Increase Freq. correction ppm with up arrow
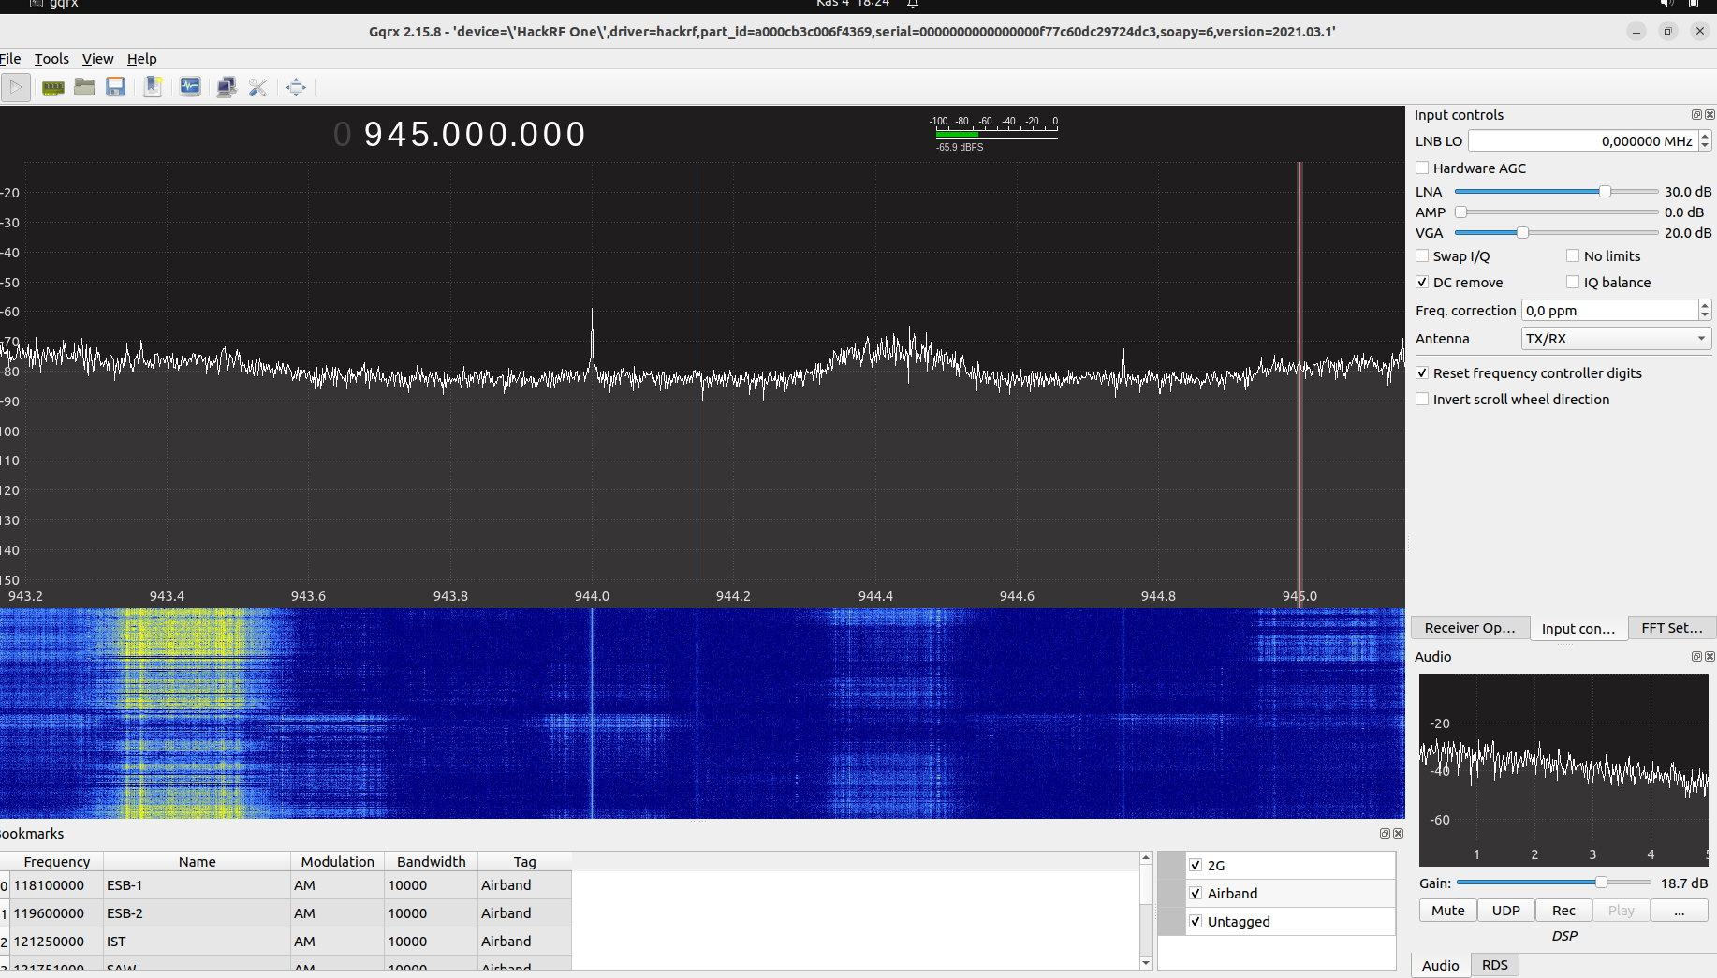 pyautogui.click(x=1705, y=305)
